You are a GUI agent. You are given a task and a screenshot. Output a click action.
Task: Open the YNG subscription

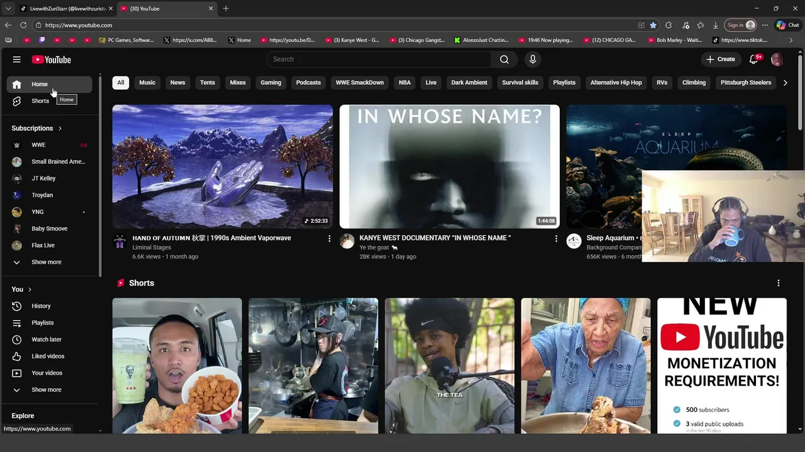[50, 212]
